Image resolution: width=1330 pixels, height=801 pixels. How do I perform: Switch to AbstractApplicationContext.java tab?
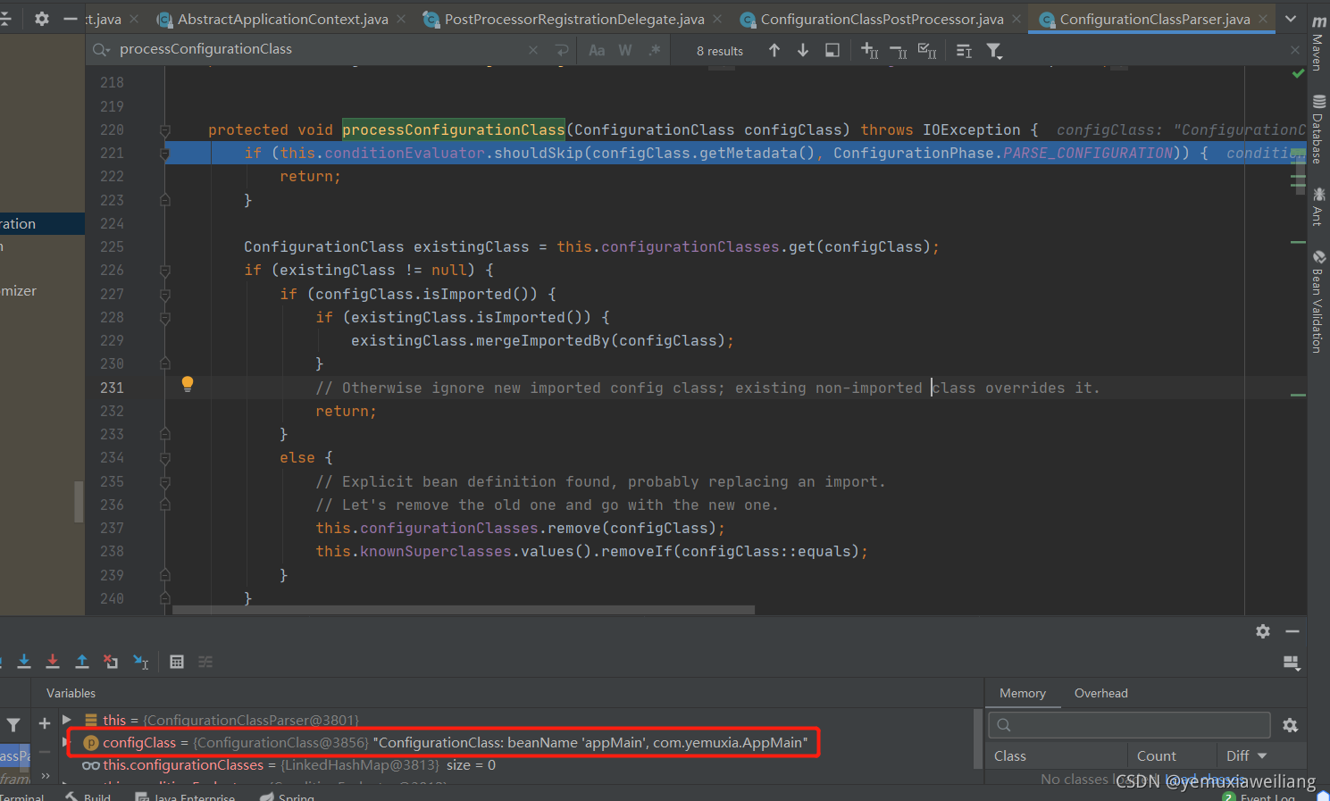point(282,19)
